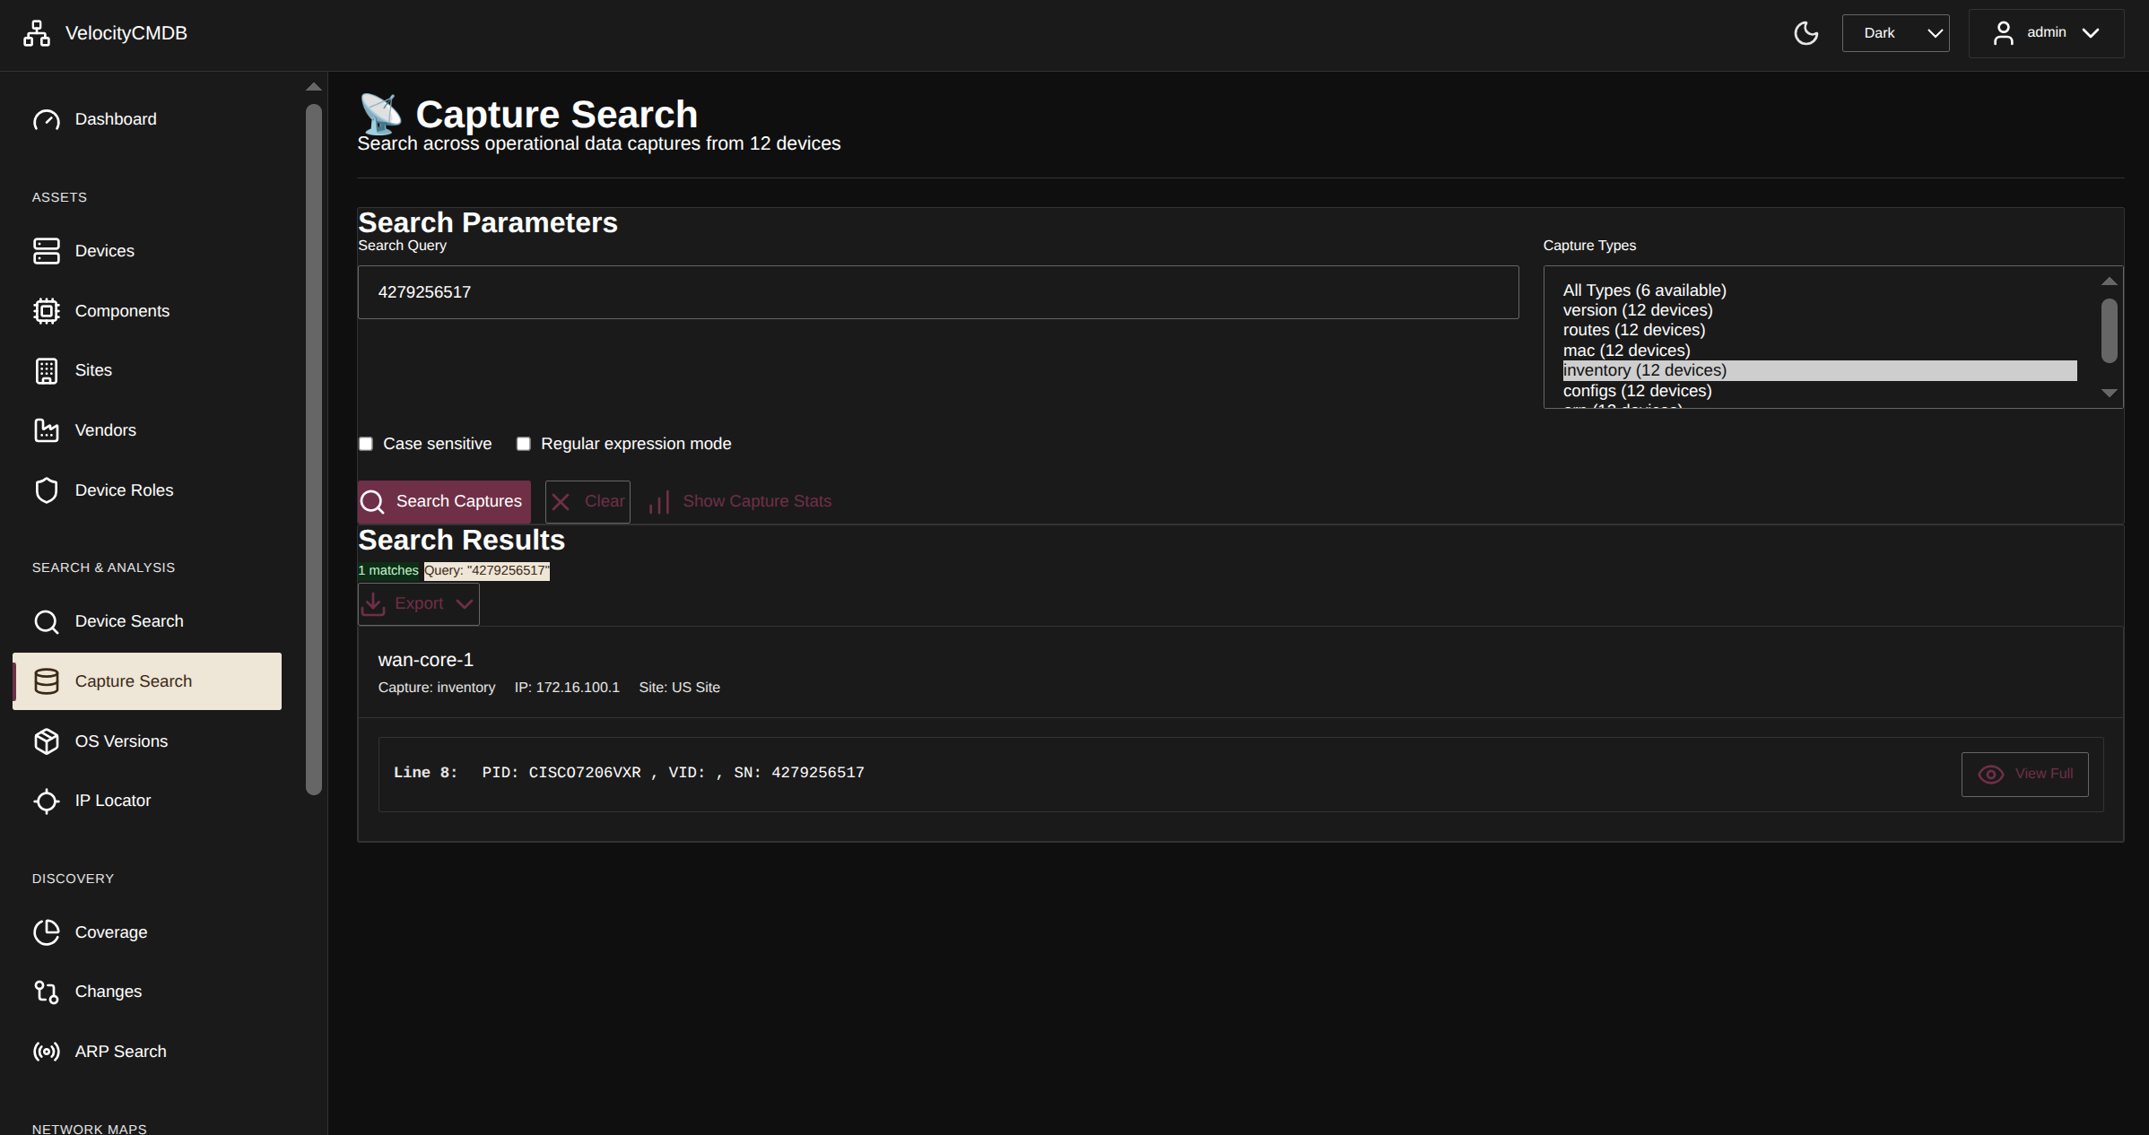
Task: Select configs (12 devices) capture type
Action: [1819, 391]
